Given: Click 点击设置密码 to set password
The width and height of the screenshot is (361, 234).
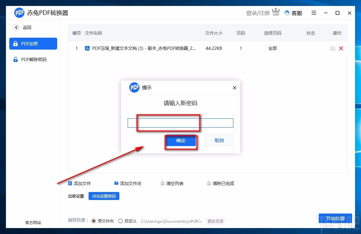Looking at the screenshot, I should click(104, 196).
